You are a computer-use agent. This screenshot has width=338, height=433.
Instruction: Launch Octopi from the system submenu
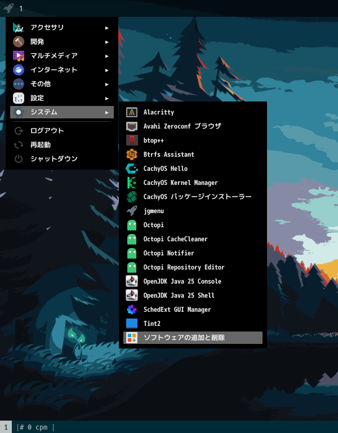click(x=193, y=225)
